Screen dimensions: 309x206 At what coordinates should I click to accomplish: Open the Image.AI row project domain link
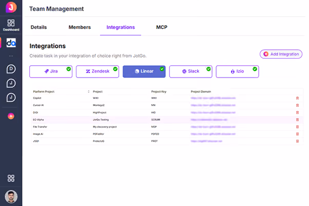tap(213, 134)
